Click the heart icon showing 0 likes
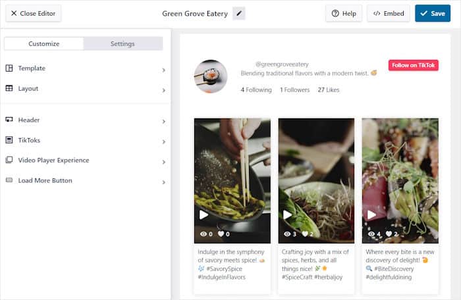 click(x=221, y=234)
